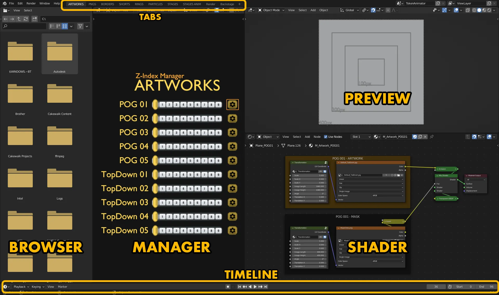Click the Blender logo menu icon

pos(4,3)
